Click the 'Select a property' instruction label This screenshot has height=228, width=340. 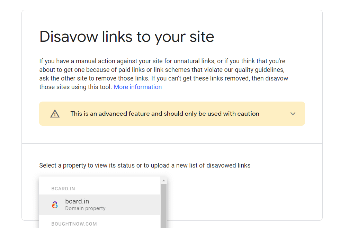pos(145,165)
